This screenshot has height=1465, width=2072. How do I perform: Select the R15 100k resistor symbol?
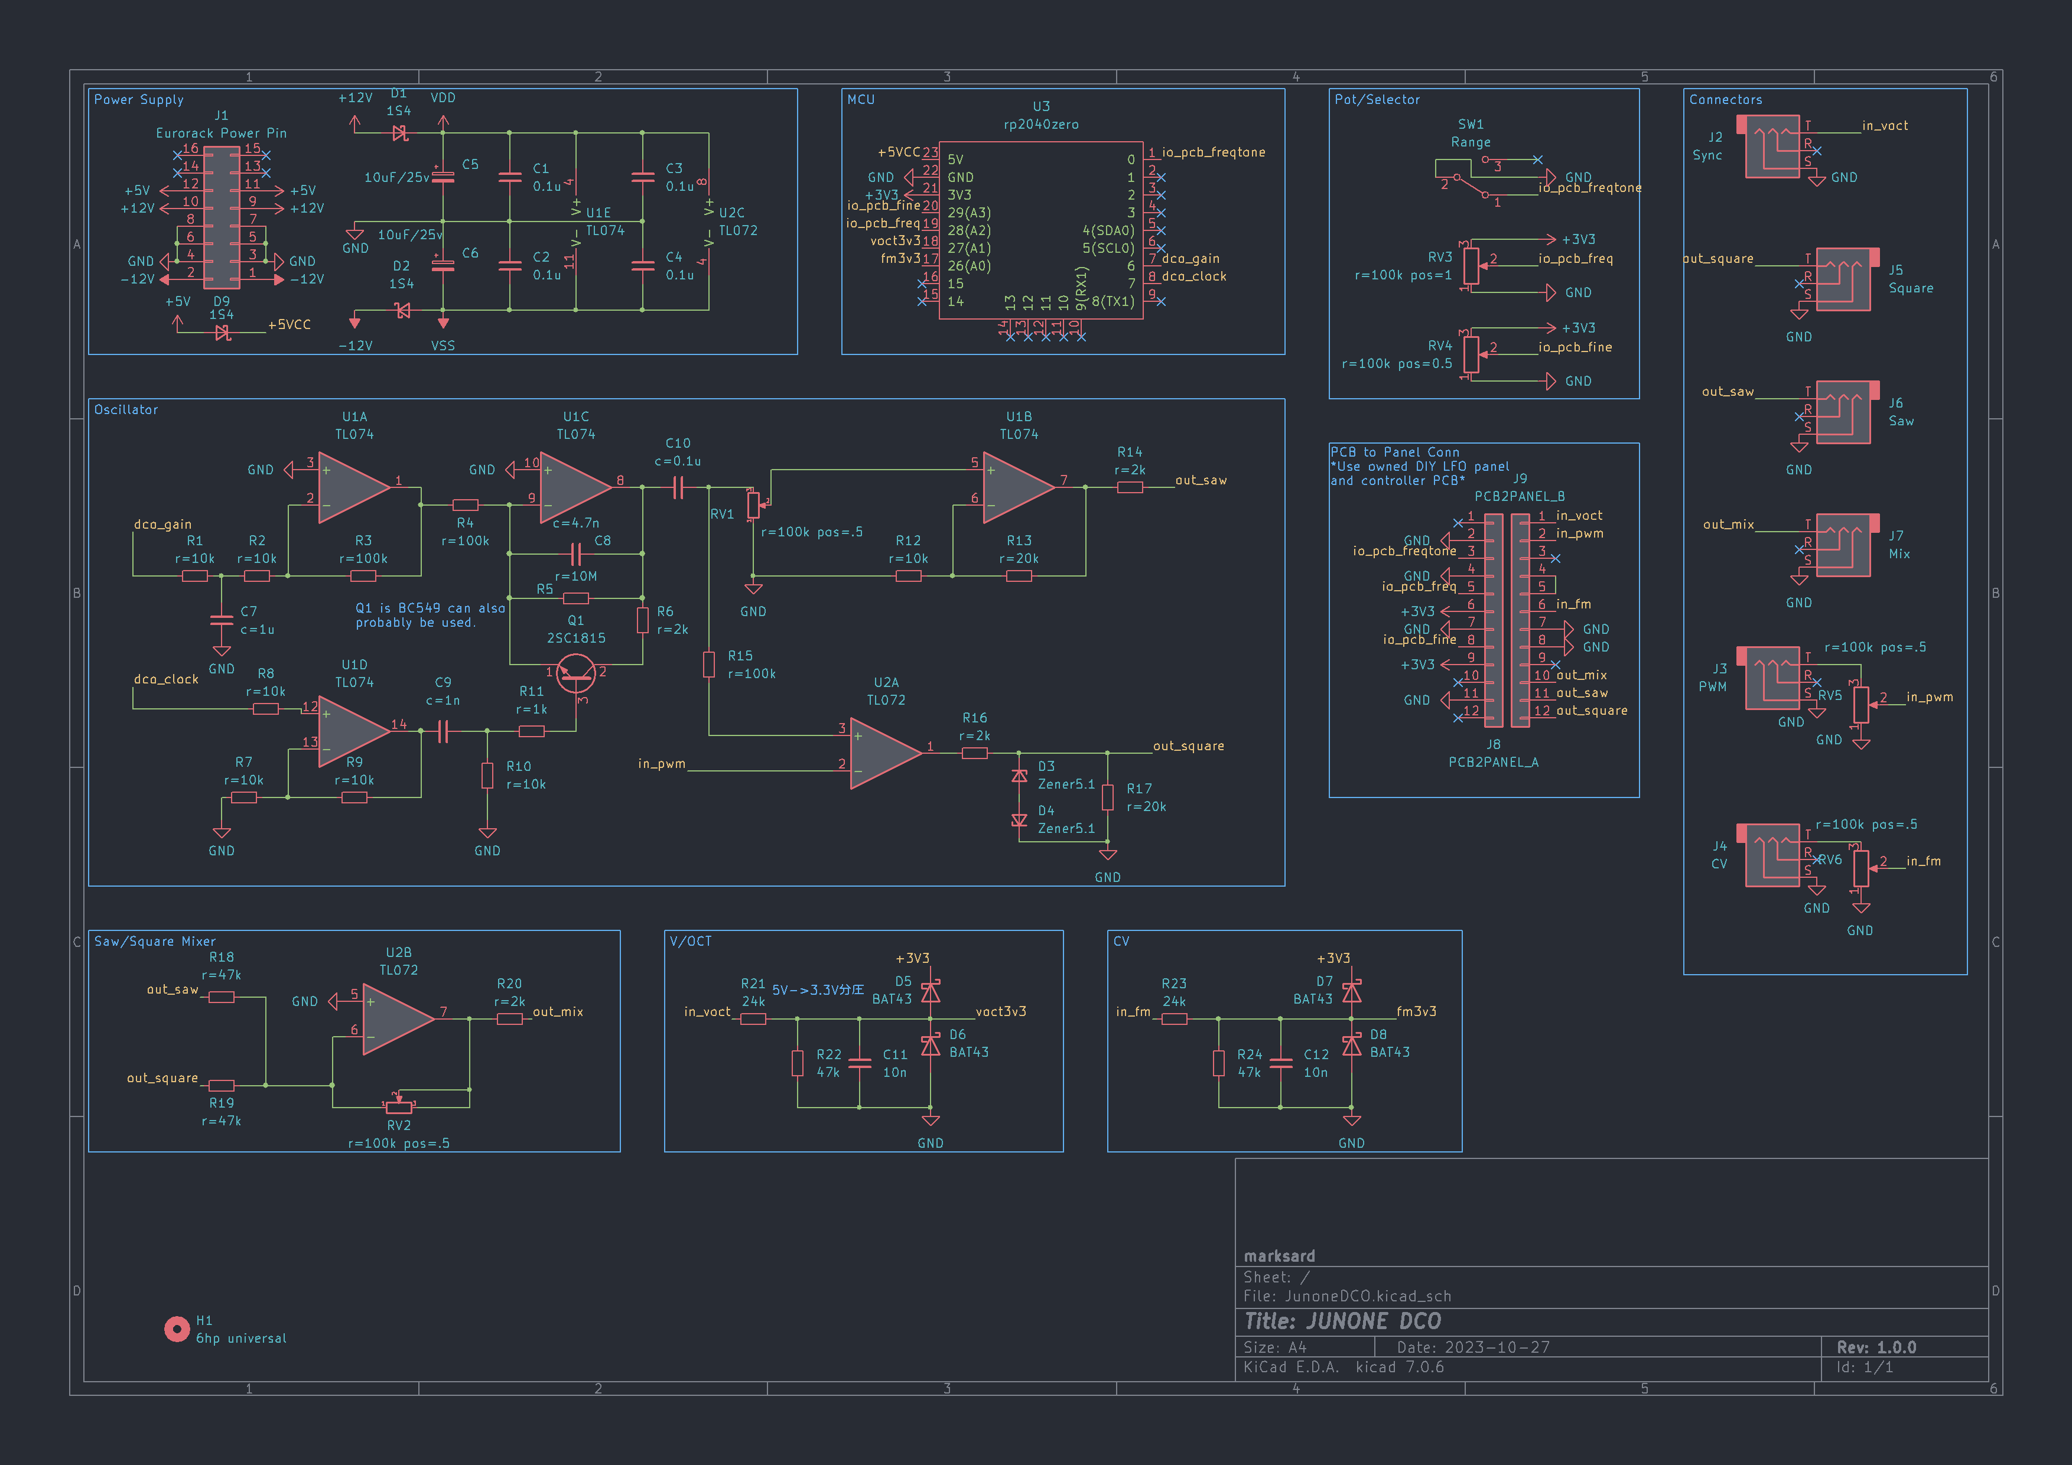710,665
